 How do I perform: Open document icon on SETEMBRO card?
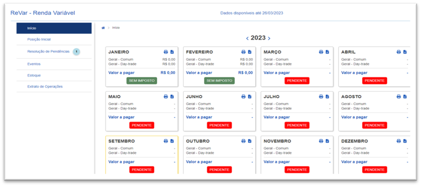click(x=172, y=141)
